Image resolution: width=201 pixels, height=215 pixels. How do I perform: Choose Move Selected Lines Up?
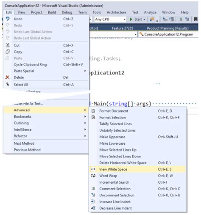coord(137,150)
